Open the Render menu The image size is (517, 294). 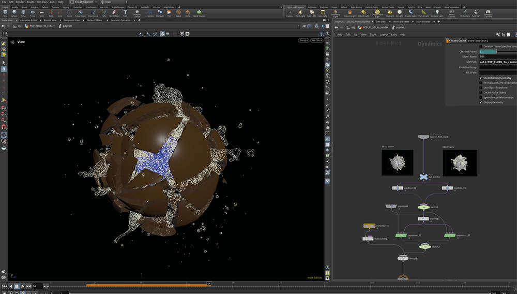(x=20, y=2)
